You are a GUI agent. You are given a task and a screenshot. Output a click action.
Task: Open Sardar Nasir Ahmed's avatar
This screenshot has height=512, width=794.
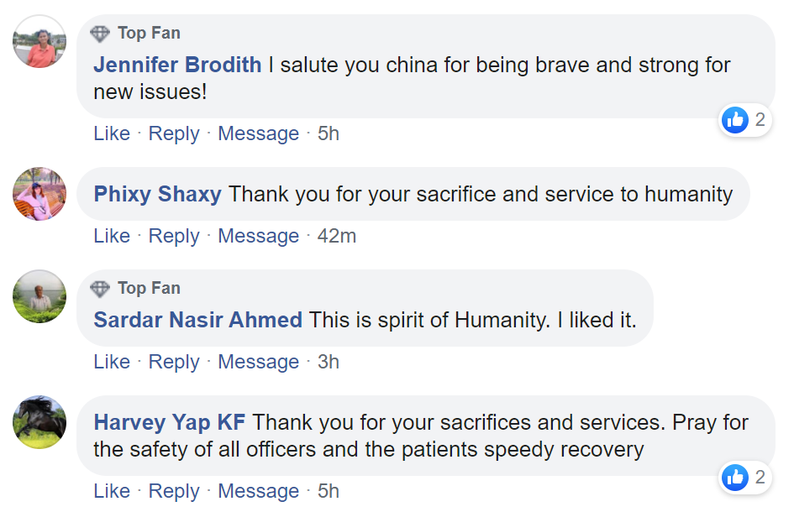(x=39, y=296)
